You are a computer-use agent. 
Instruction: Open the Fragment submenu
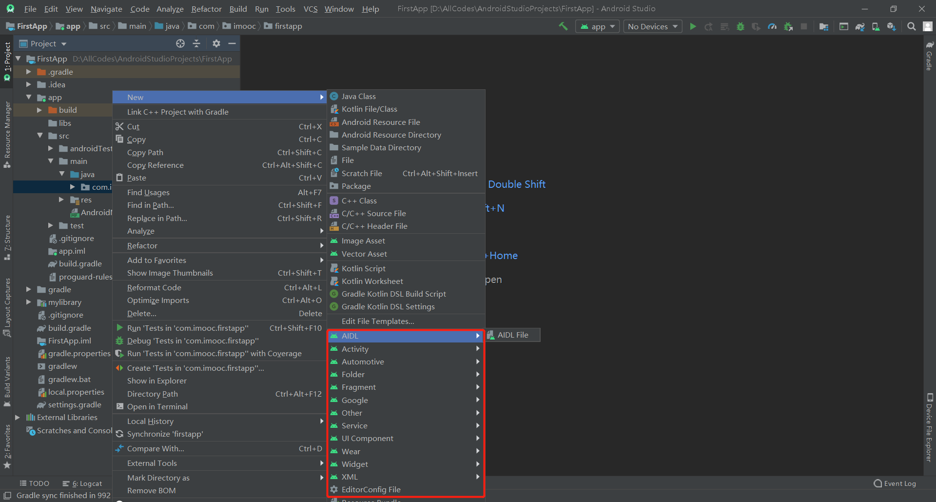pos(406,387)
